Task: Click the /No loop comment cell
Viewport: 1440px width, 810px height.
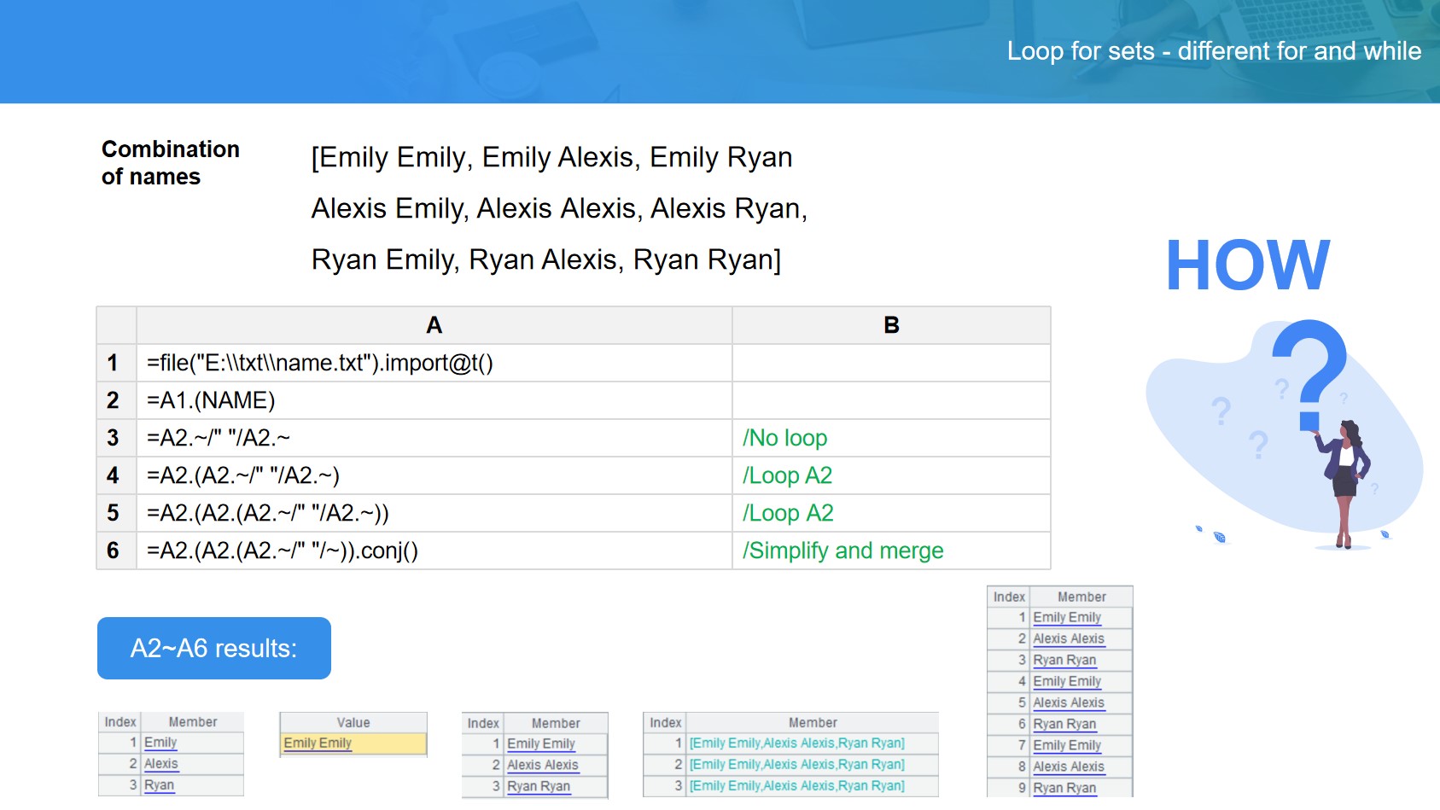Action: click(891, 438)
